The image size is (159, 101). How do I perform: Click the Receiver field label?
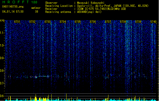[51, 9]
